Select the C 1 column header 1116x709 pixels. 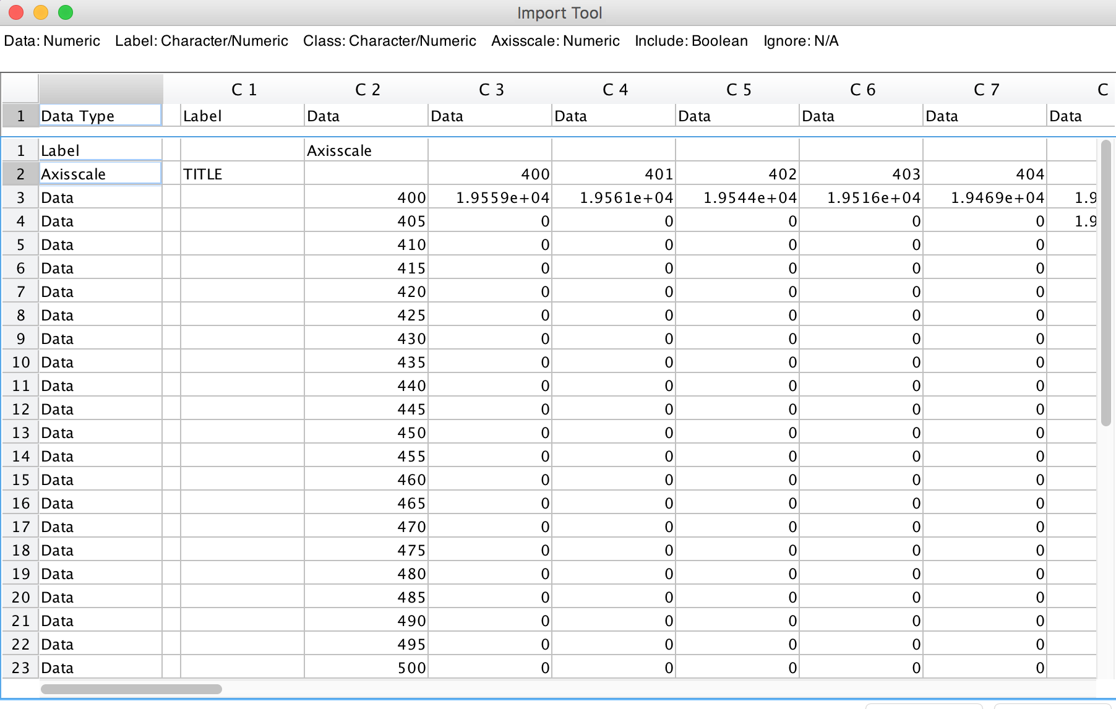[243, 90]
